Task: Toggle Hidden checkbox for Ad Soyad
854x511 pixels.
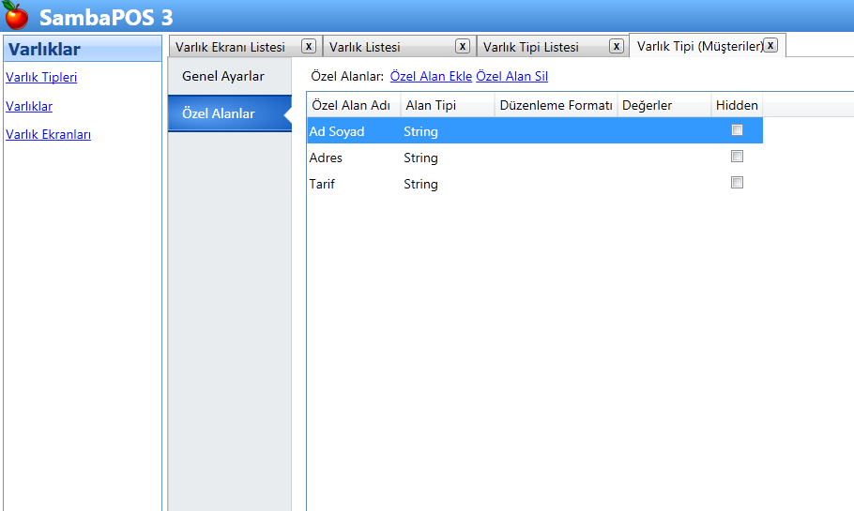Action: (x=737, y=130)
